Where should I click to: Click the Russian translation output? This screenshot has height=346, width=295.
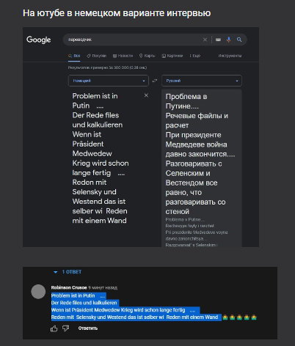(200, 154)
